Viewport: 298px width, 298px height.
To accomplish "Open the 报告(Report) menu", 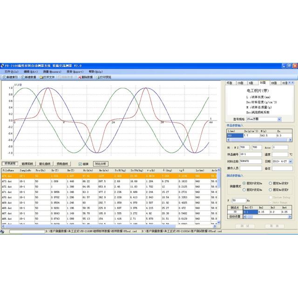I will click(75, 72).
